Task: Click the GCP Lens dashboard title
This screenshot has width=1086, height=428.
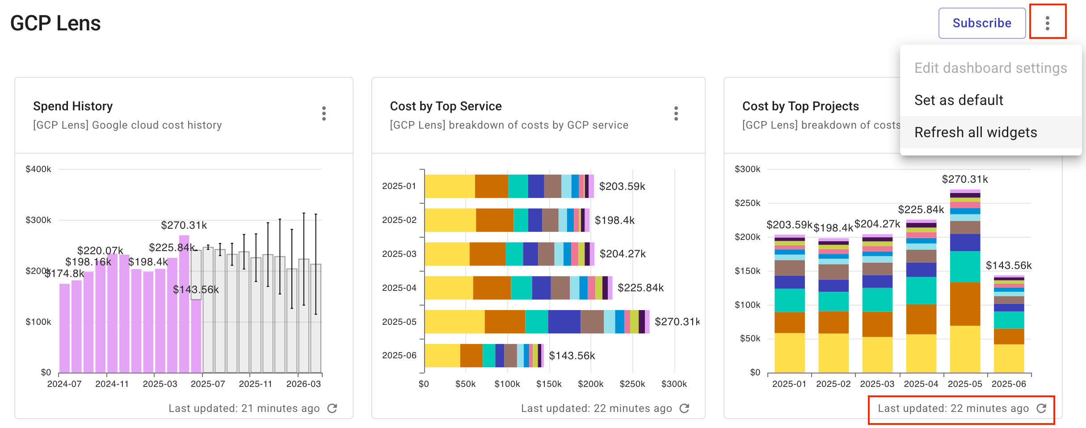Action: pyautogui.click(x=55, y=23)
